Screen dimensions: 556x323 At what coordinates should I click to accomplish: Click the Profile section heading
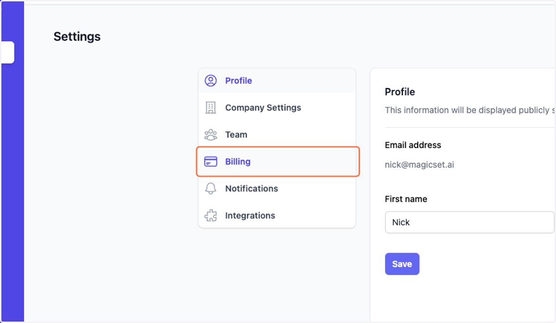(x=400, y=92)
